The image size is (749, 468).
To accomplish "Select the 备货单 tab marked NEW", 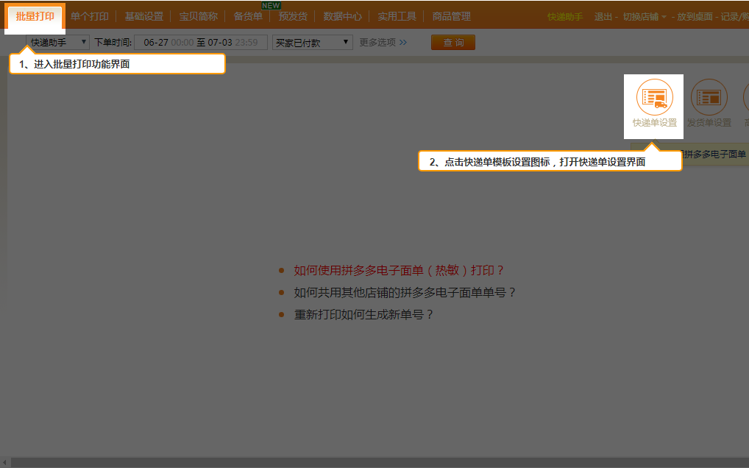I will [248, 16].
